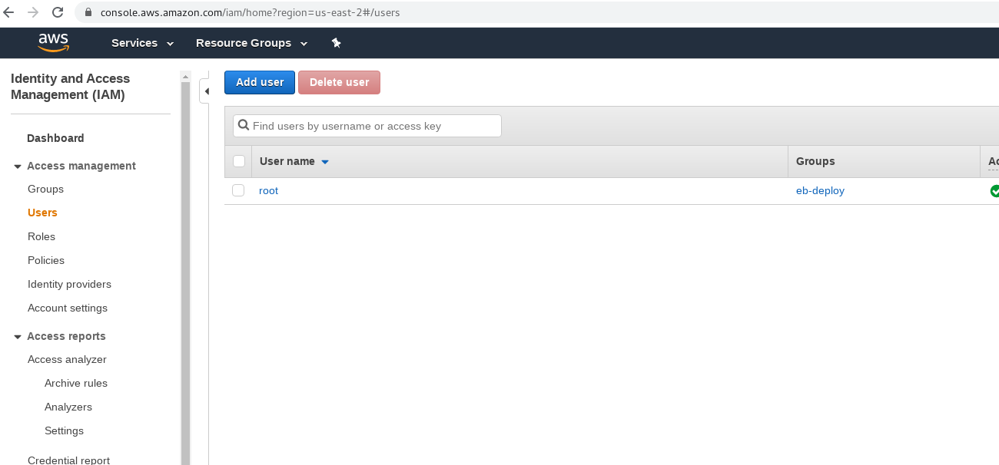Check the box for the root user
This screenshot has height=465, width=999.
click(238, 190)
